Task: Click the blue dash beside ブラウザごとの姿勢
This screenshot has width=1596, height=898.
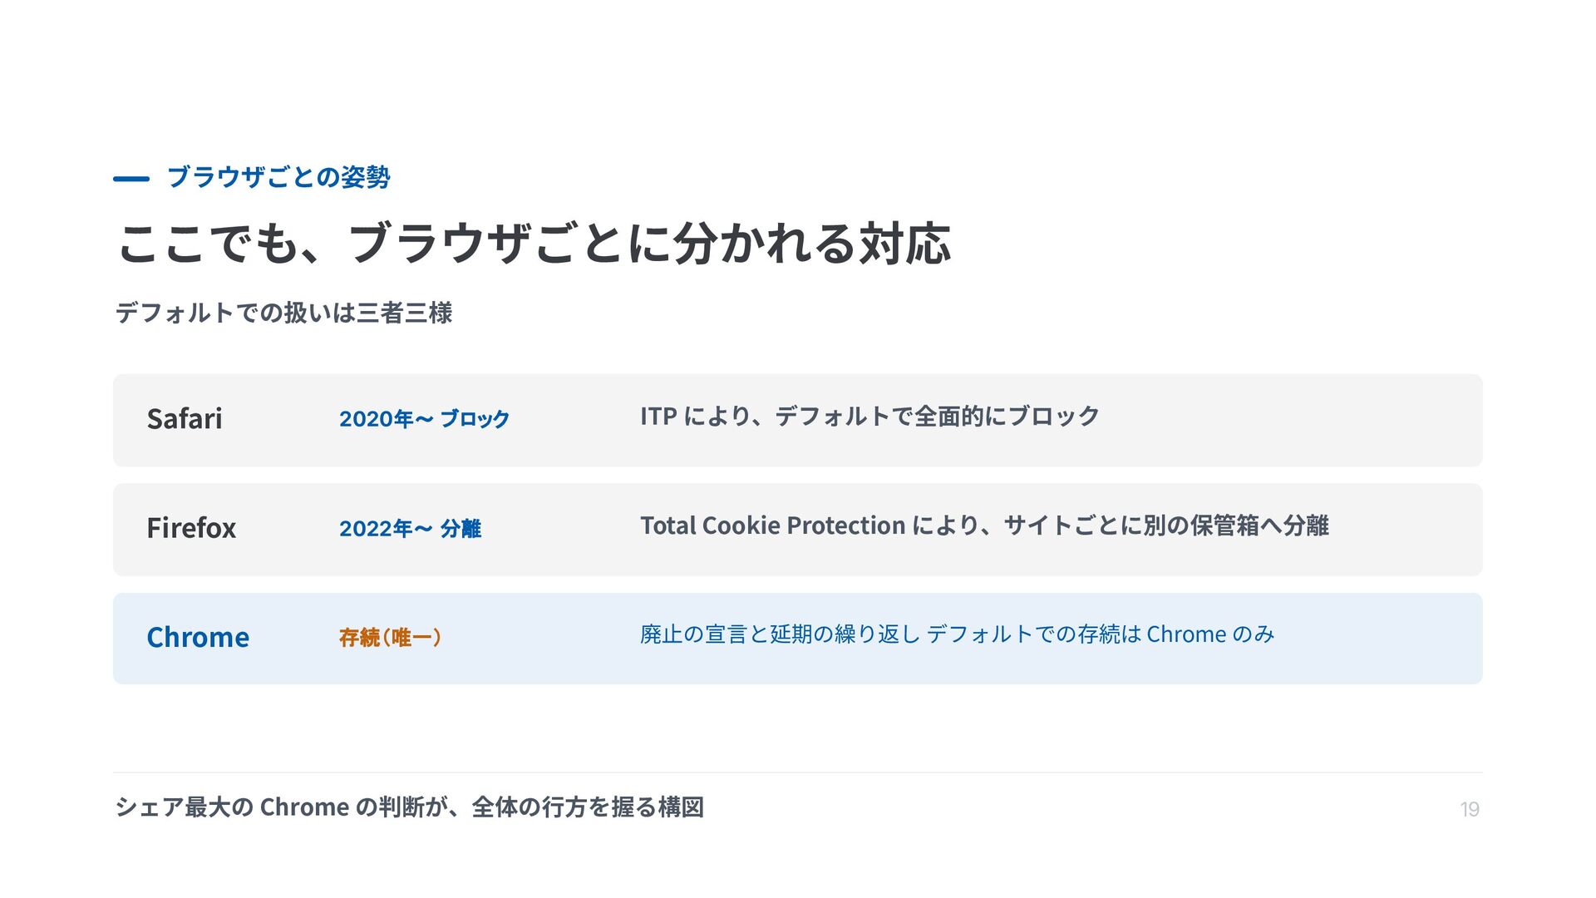Action: [131, 179]
